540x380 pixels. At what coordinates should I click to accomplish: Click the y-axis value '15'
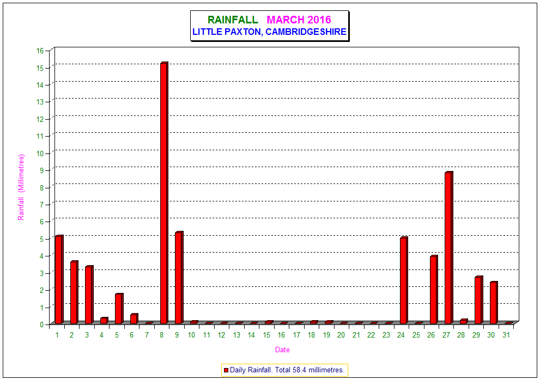coord(40,68)
